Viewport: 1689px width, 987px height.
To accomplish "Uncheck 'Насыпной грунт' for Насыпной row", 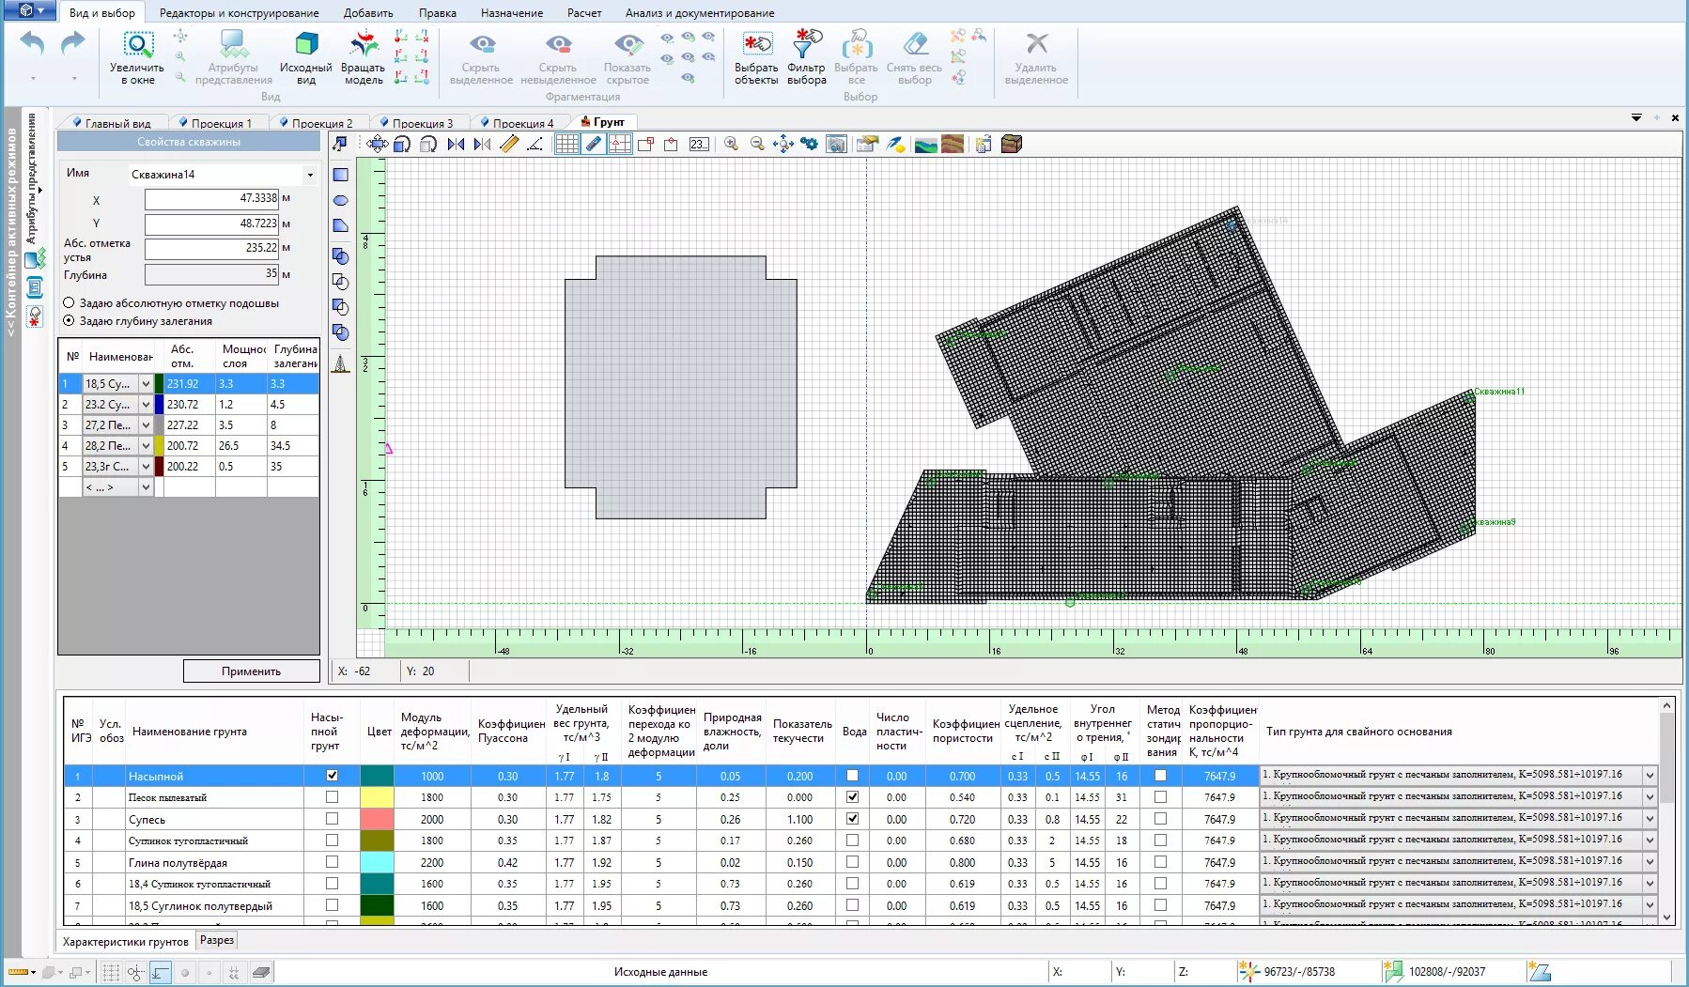I will click(x=332, y=776).
